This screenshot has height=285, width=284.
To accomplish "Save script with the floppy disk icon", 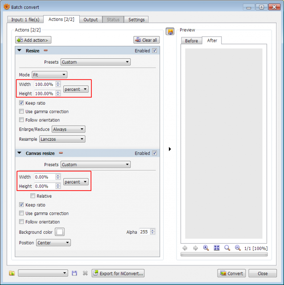I will [74, 273].
